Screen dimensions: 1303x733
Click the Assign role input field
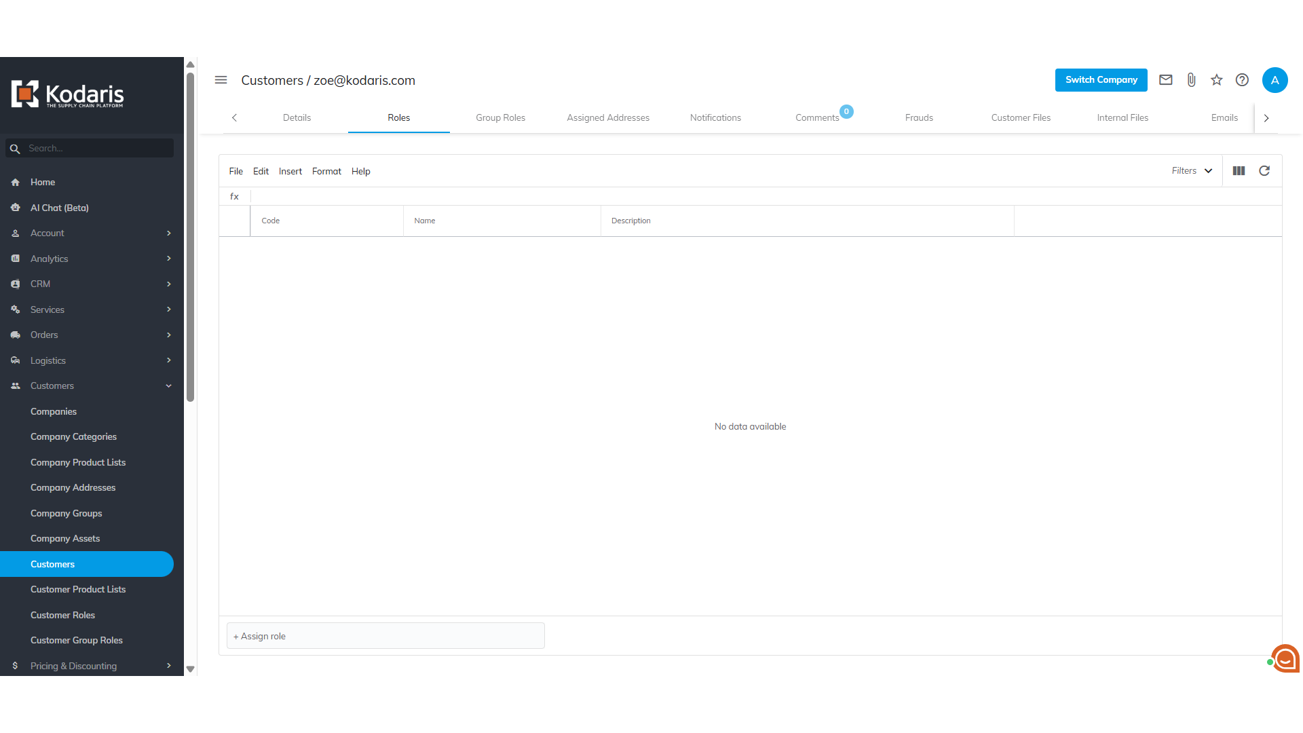[385, 636]
